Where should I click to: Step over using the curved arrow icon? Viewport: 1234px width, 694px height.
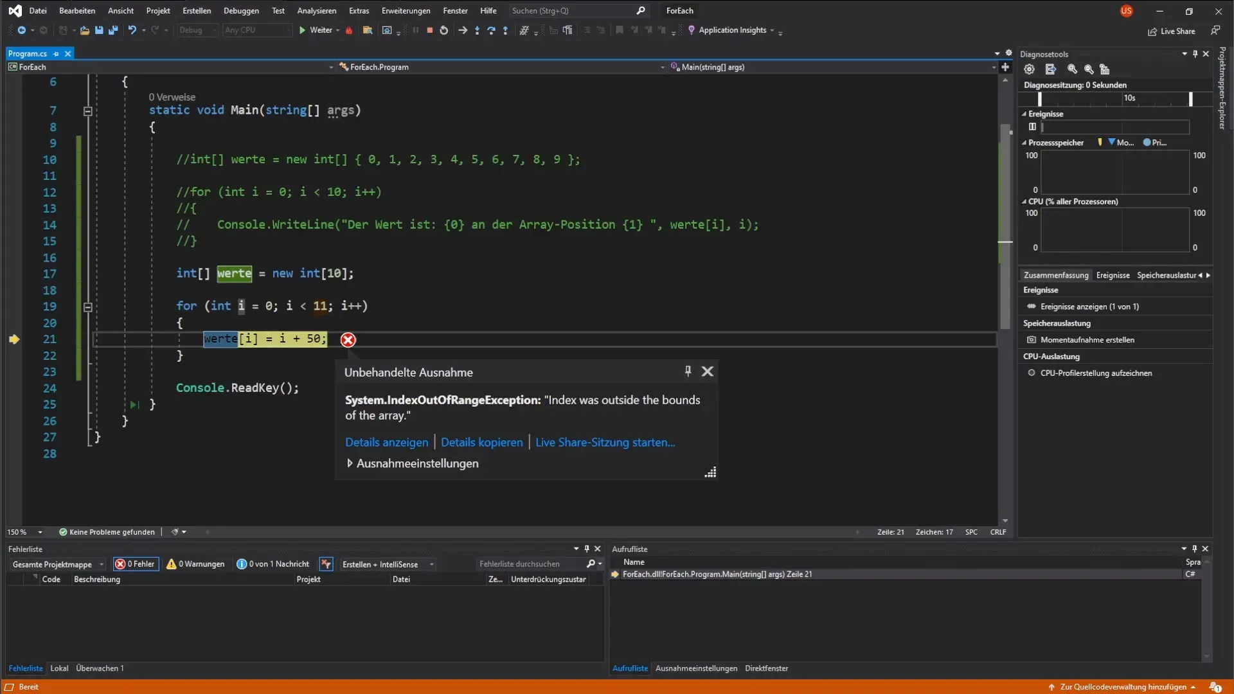coord(491,30)
